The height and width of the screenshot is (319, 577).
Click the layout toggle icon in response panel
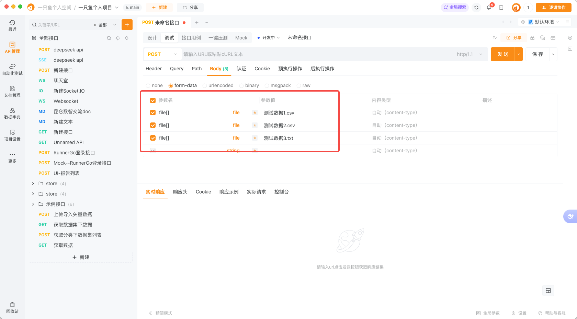click(548, 291)
